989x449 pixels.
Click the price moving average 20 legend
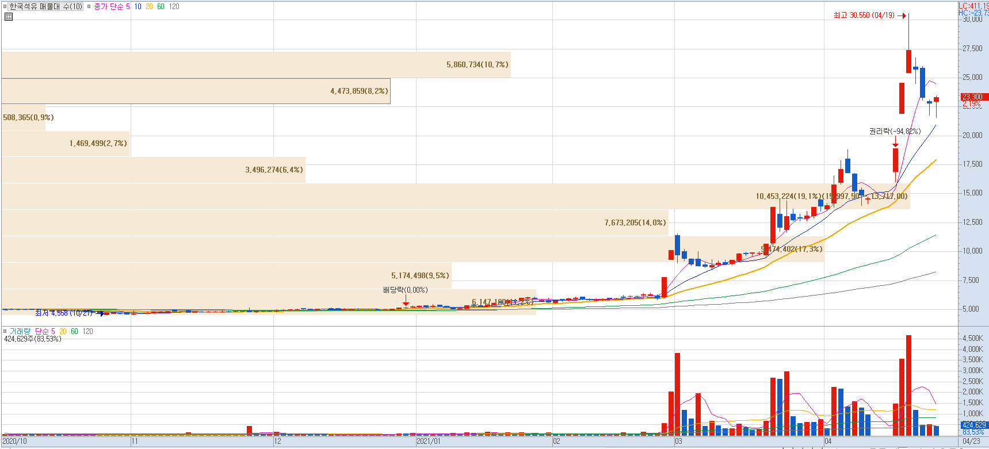[x=150, y=7]
